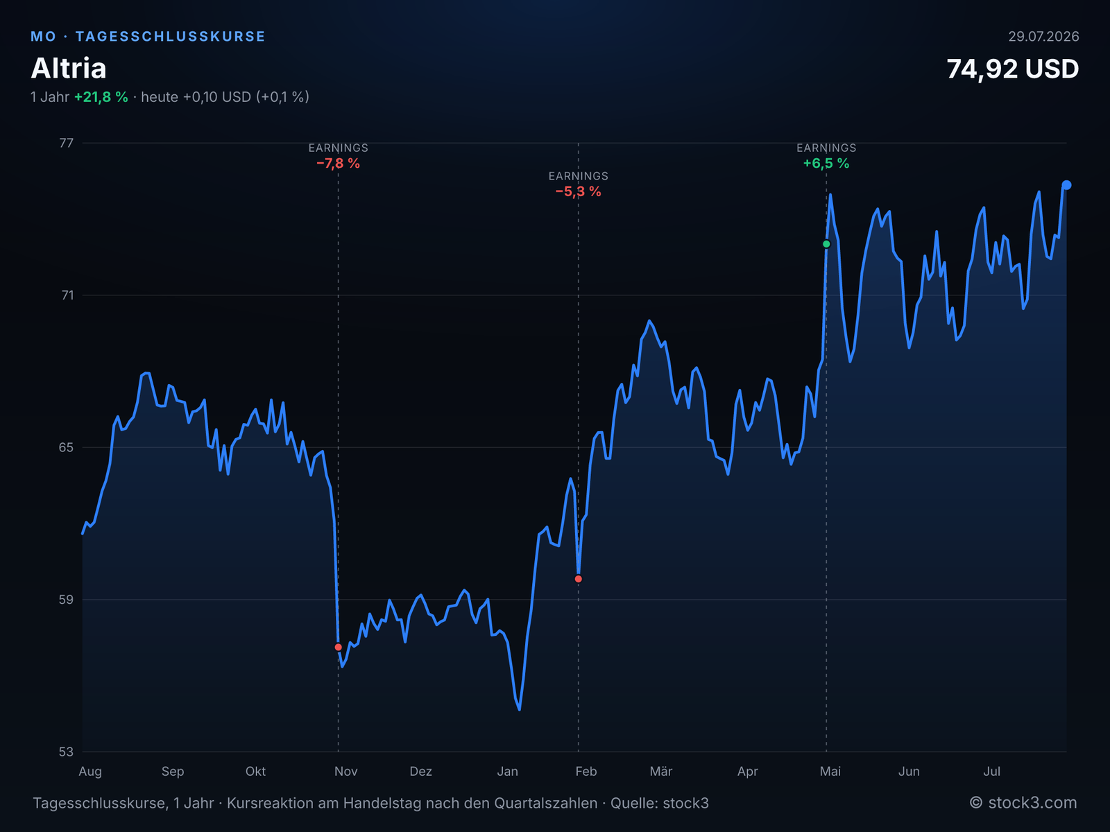Screen dimensions: 1110x832
Task: Click the green earnings dot for +6,5 %
Action: 826,244
